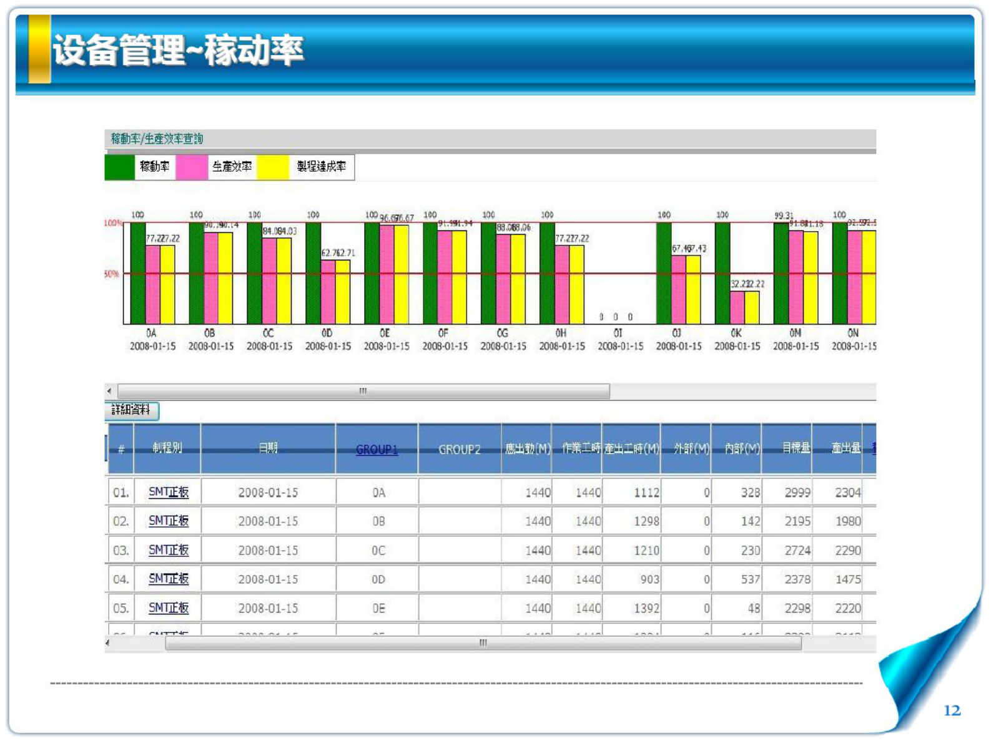991x743 pixels.
Task: Select value 537 in 內部(M) column
Action: click(751, 579)
